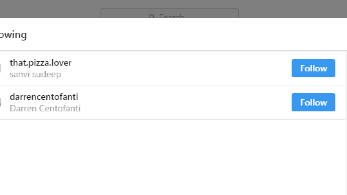Dismiss dialog via dimmed backdrop right of search
The image size is (347, 195).
pyautogui.click(x=292, y=9)
